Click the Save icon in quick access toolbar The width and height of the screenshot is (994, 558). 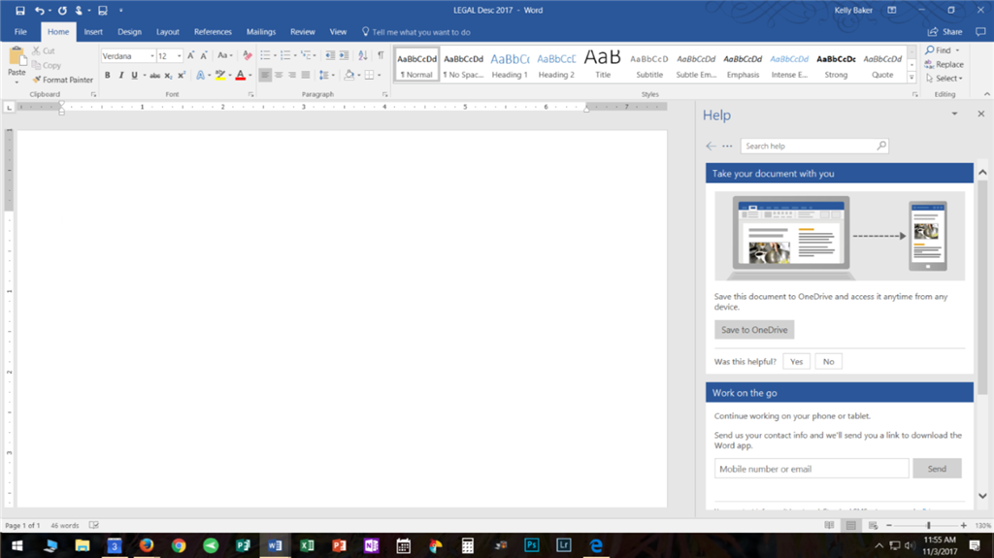click(19, 10)
